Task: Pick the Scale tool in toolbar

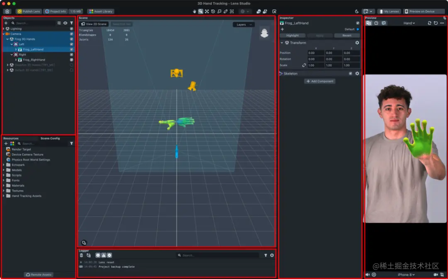Action: [219, 12]
